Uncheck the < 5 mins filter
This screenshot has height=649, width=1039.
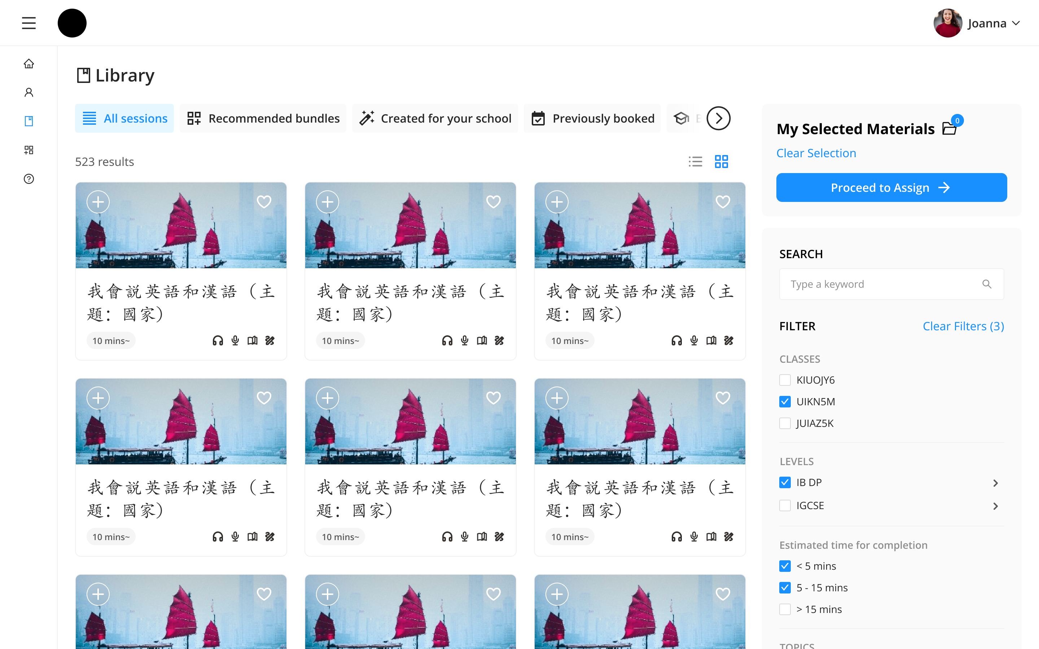(x=785, y=566)
